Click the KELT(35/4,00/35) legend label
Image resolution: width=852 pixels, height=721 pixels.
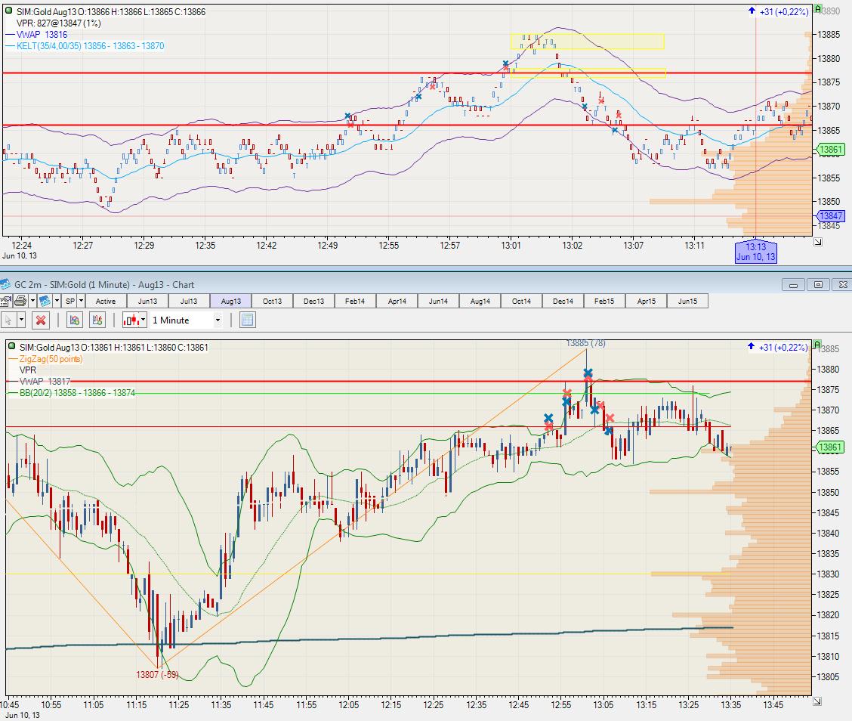(90, 45)
